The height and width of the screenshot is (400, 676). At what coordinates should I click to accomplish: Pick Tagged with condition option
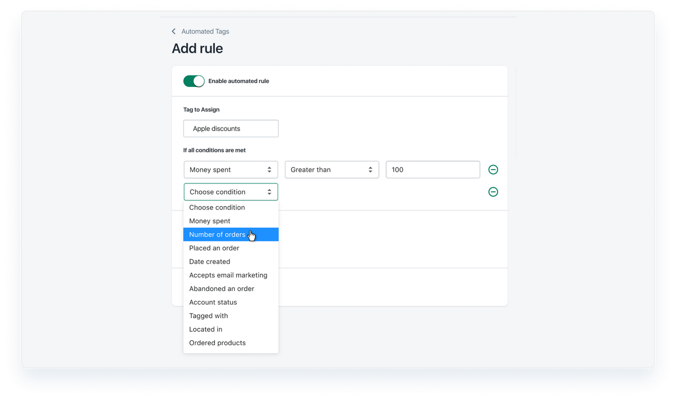(x=208, y=316)
